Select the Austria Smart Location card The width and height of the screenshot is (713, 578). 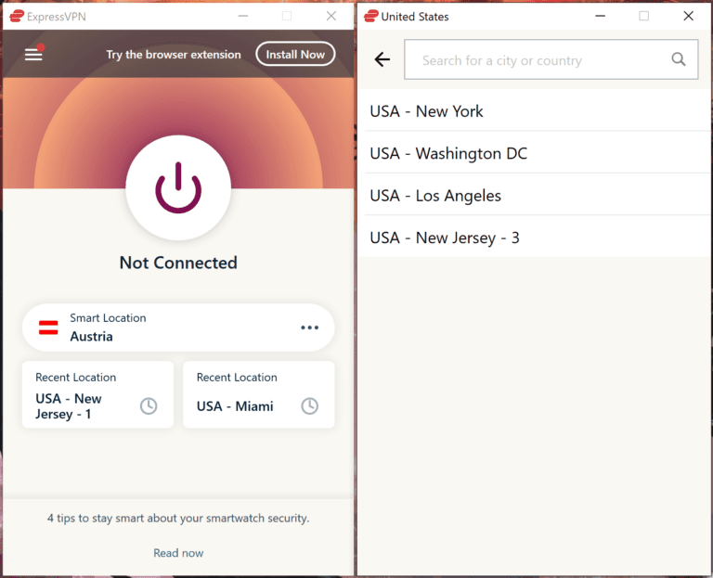[178, 328]
